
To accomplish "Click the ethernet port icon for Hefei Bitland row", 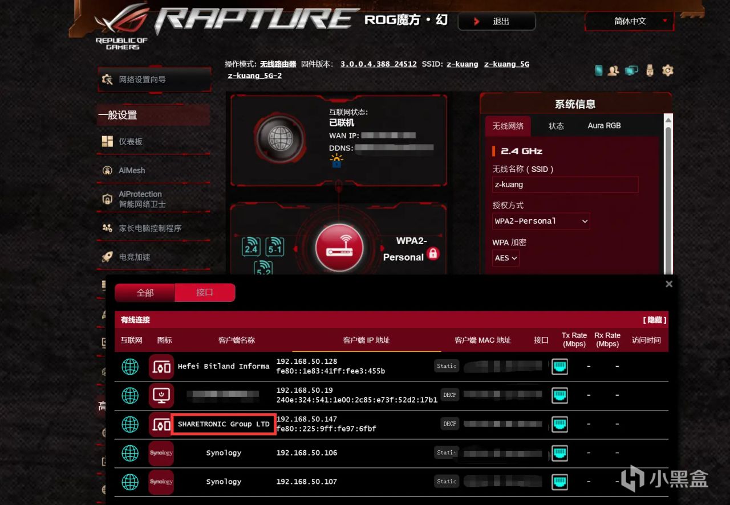I will pyautogui.click(x=559, y=367).
